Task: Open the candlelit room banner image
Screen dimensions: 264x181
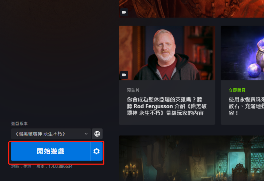Action: [x=191, y=158]
